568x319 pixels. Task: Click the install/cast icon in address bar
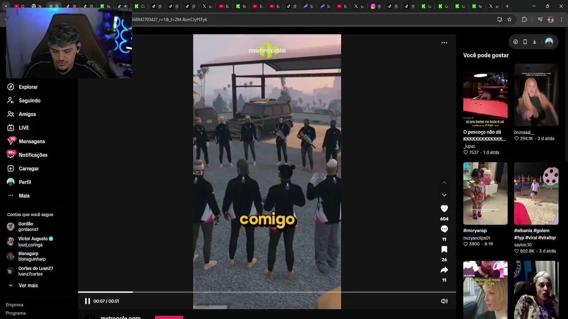click(x=500, y=19)
